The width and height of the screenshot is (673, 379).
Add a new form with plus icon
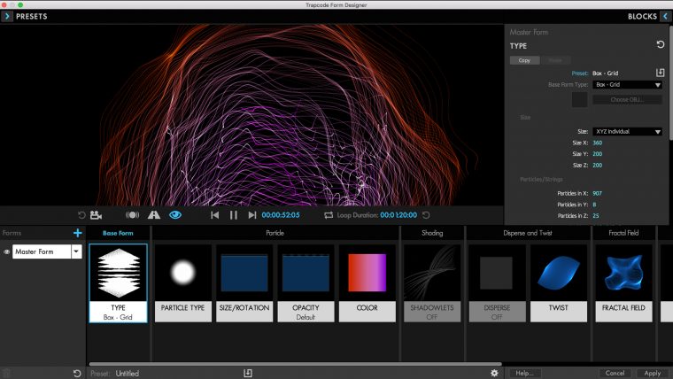pos(78,233)
